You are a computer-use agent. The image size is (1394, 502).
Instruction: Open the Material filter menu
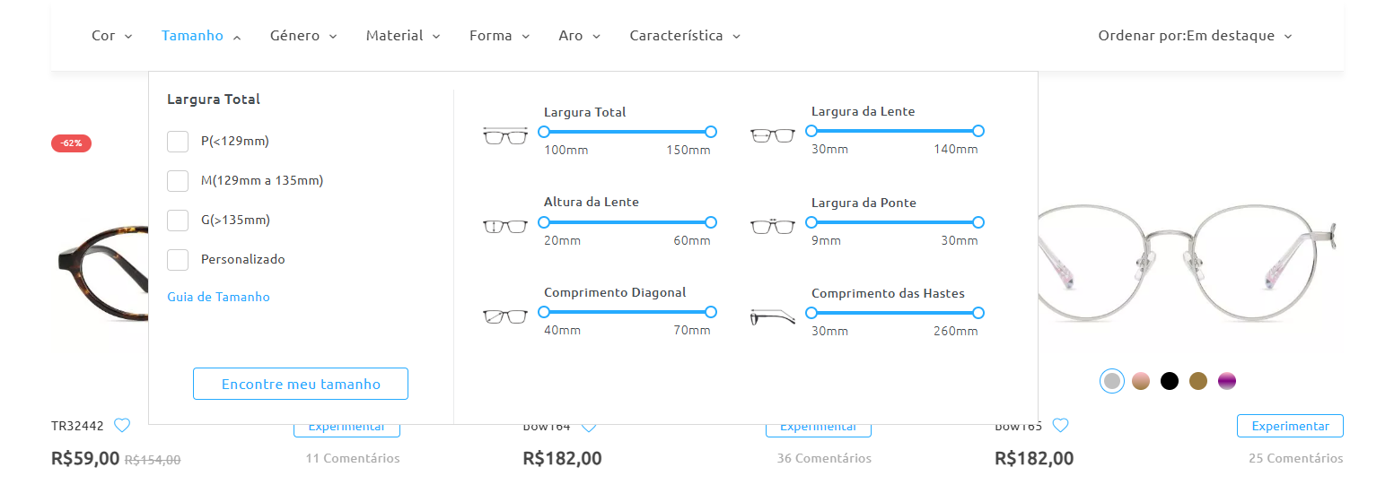pyautogui.click(x=403, y=36)
